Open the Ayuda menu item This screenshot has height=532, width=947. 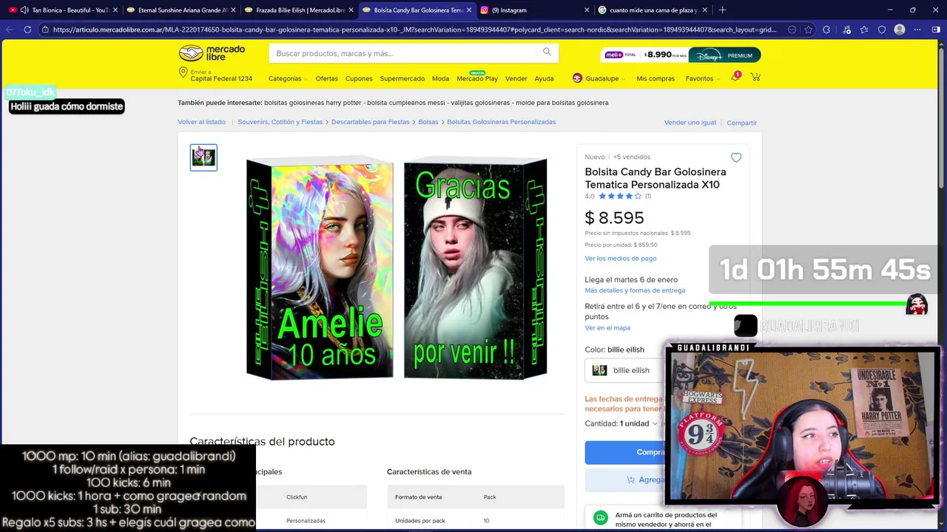pyautogui.click(x=544, y=78)
